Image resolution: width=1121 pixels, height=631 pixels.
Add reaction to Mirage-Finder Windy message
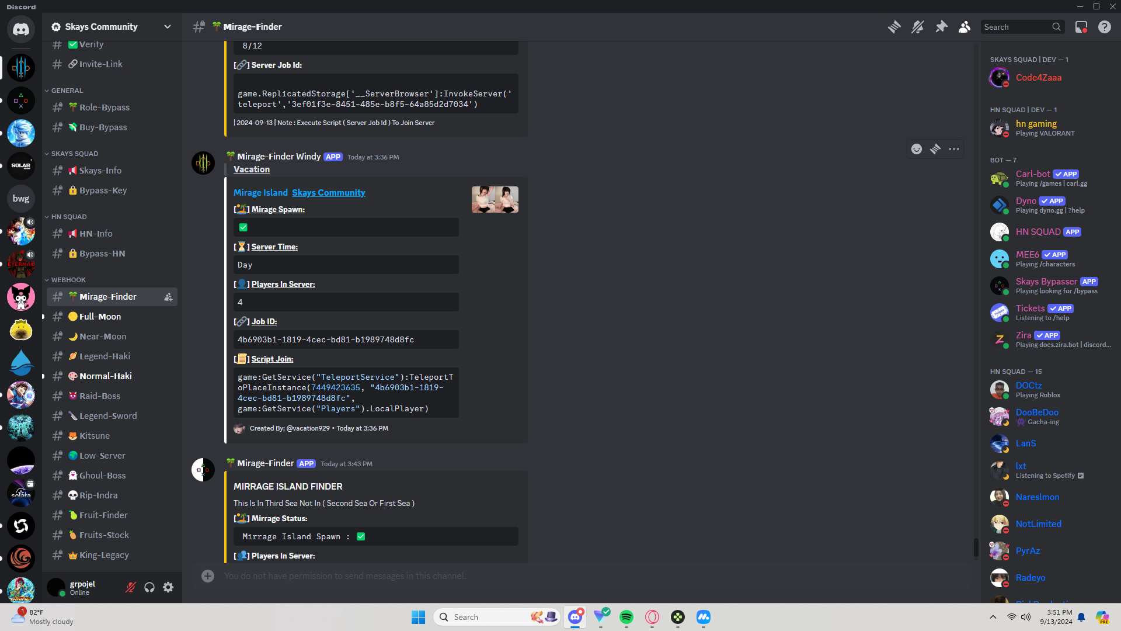tap(917, 149)
